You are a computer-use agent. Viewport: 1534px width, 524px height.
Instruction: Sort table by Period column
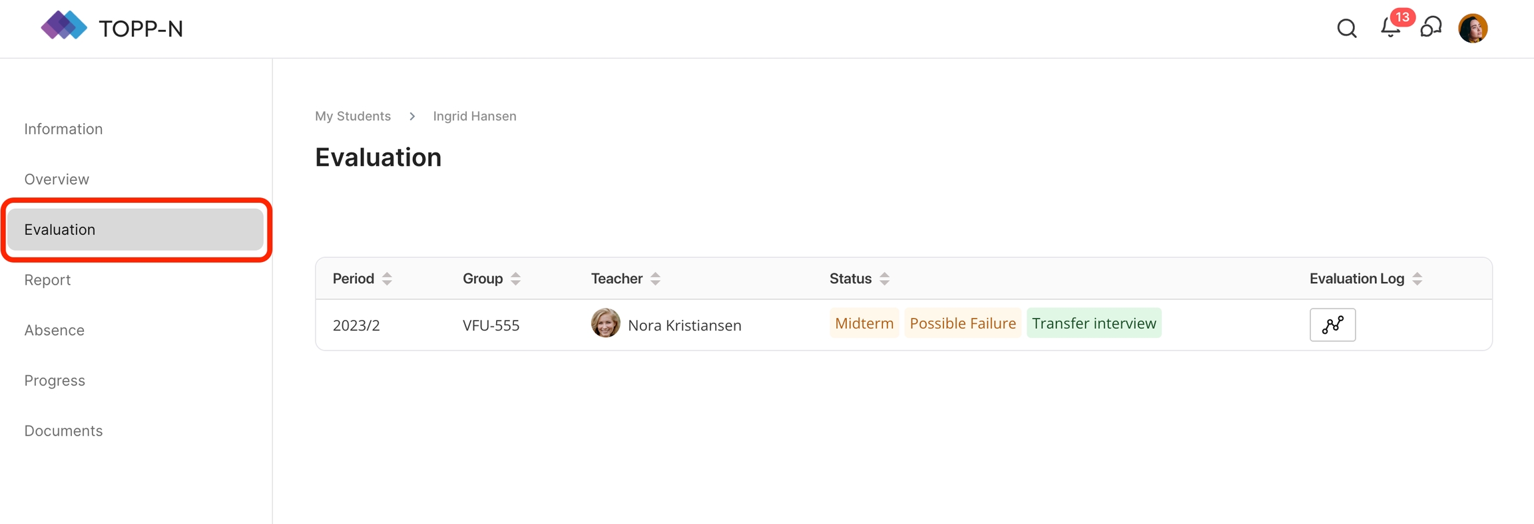[387, 279]
